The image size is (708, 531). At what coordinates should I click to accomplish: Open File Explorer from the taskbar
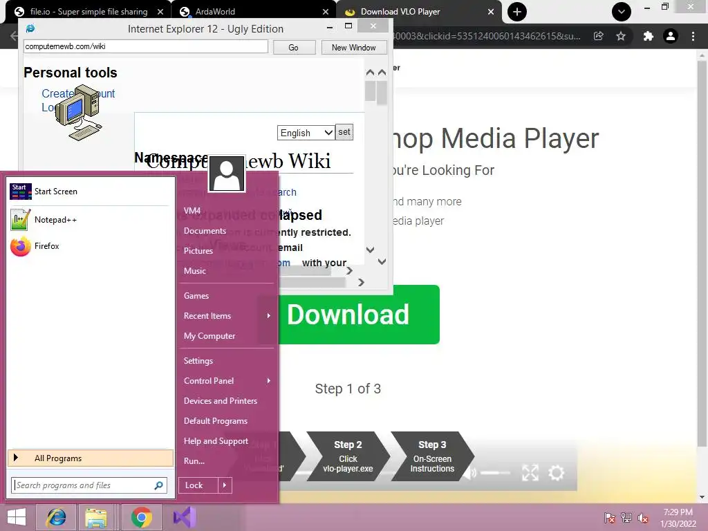click(x=96, y=517)
